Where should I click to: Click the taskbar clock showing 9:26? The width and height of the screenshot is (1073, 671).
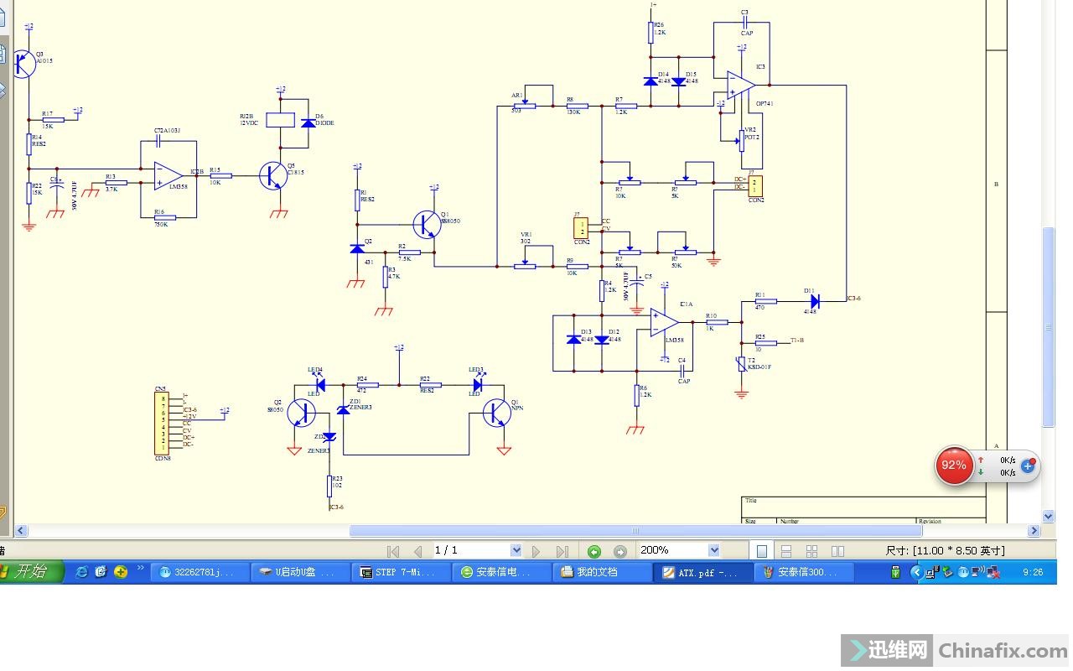[x=1033, y=572]
